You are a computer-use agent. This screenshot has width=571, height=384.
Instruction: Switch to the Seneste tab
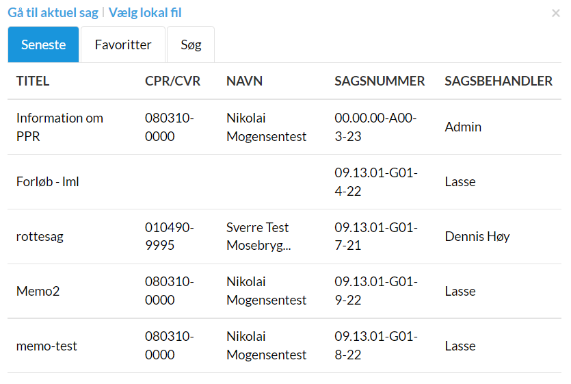tap(44, 45)
